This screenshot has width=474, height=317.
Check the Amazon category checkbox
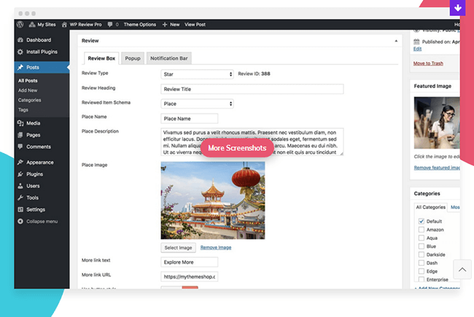[x=421, y=230]
